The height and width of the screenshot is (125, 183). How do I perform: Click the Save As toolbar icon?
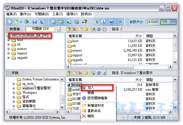(42, 22)
